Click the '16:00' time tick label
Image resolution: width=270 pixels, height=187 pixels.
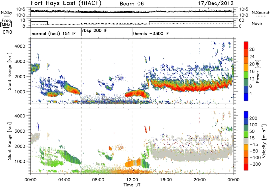point(166,180)
